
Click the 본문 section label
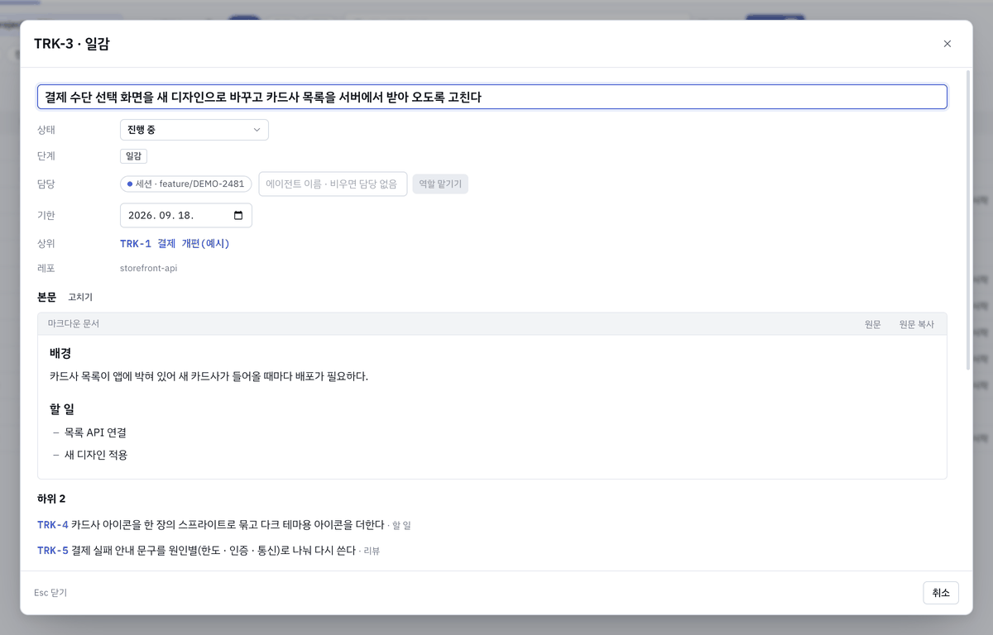47,297
